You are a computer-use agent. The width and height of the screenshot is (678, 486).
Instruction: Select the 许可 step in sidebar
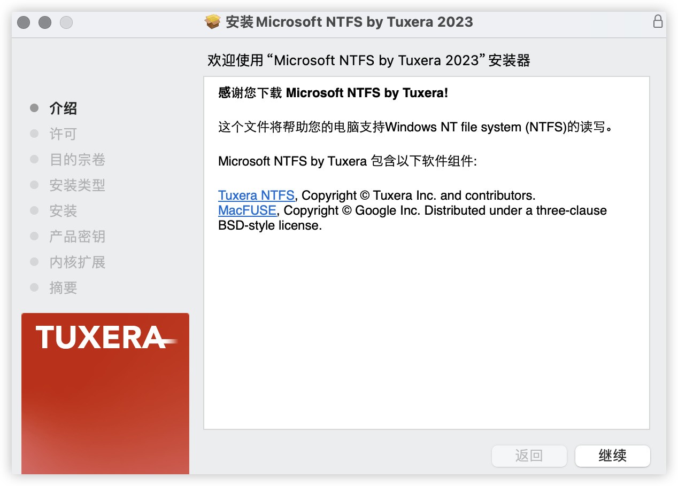click(63, 134)
